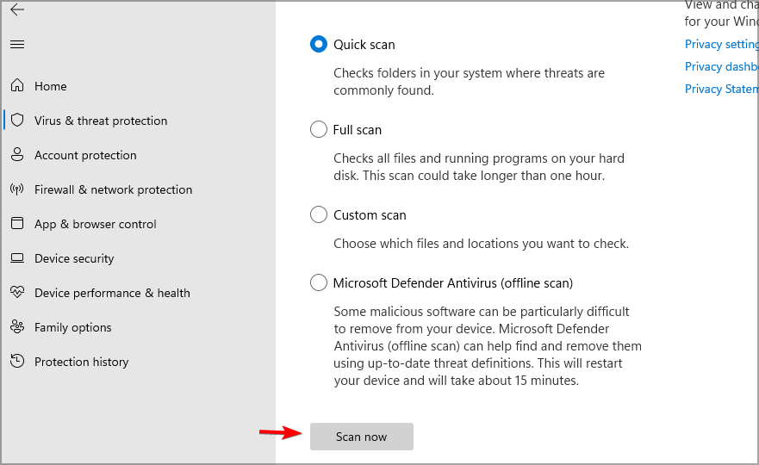This screenshot has height=465, width=759.
Task: Click the Account protection person icon
Action: (x=17, y=155)
